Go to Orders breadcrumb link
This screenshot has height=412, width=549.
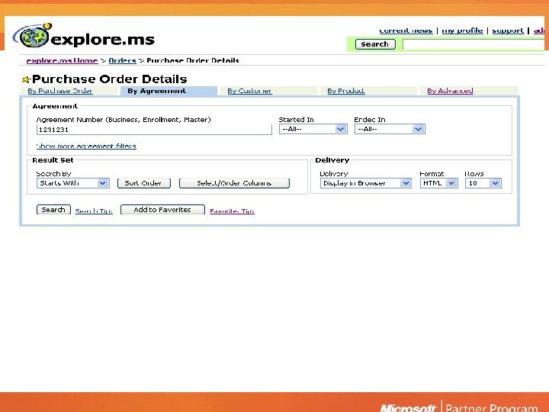point(122,60)
